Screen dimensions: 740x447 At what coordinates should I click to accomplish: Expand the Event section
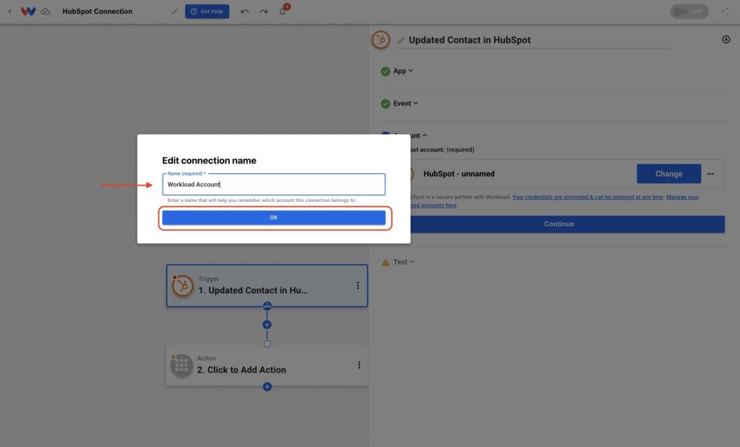[406, 103]
